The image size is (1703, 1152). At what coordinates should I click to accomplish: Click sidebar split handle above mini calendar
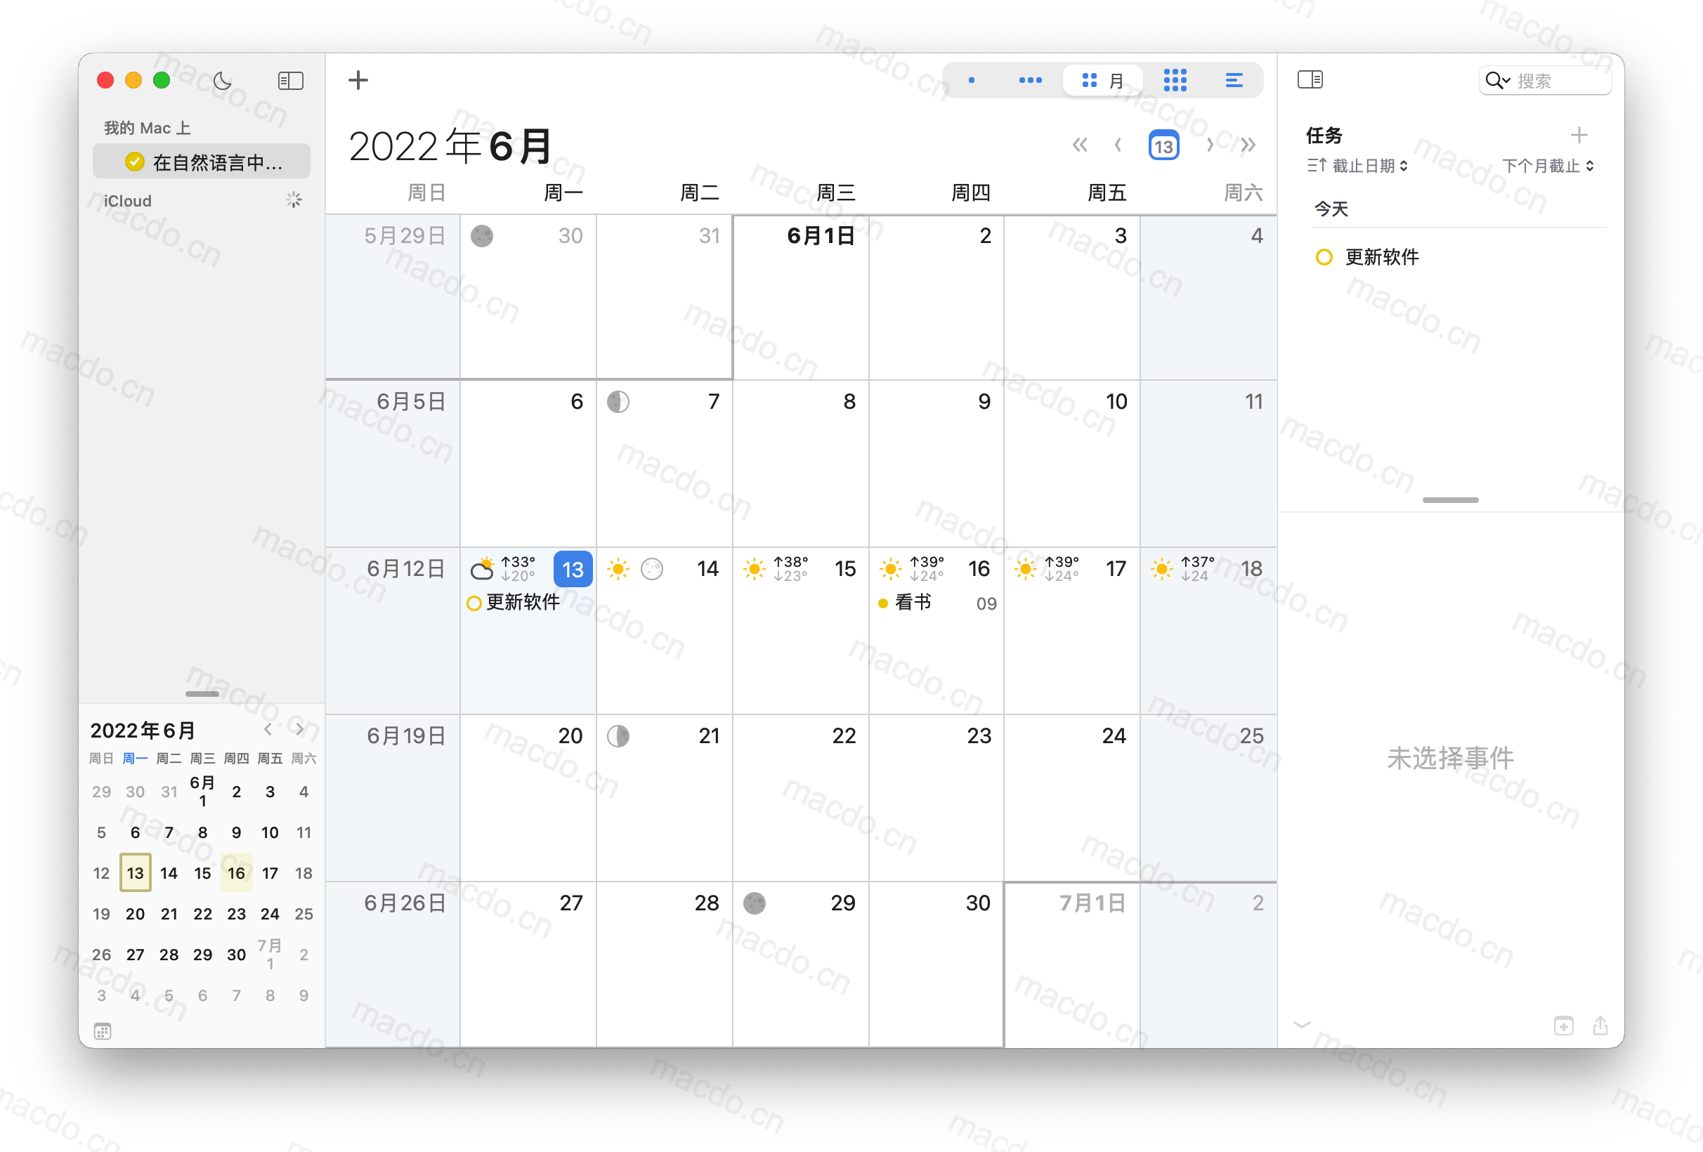[202, 693]
